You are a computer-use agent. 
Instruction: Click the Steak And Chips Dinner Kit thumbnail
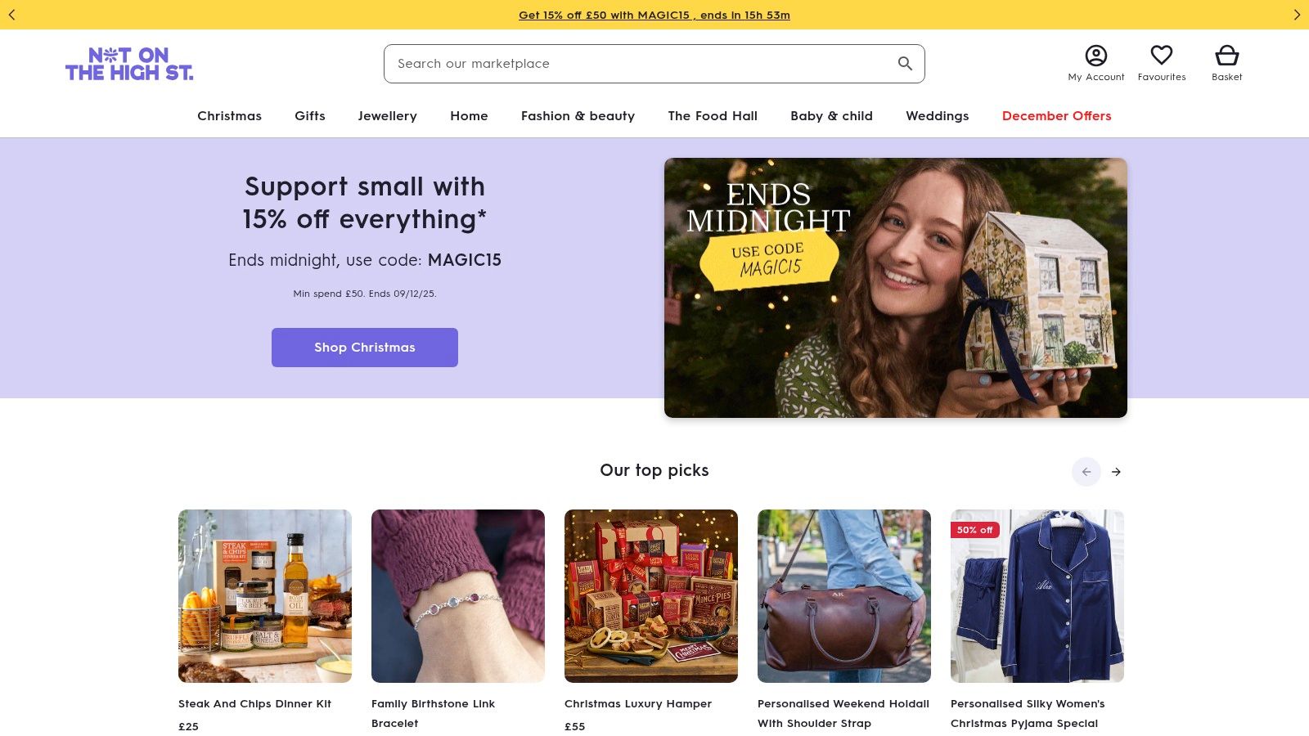pyautogui.click(x=265, y=595)
